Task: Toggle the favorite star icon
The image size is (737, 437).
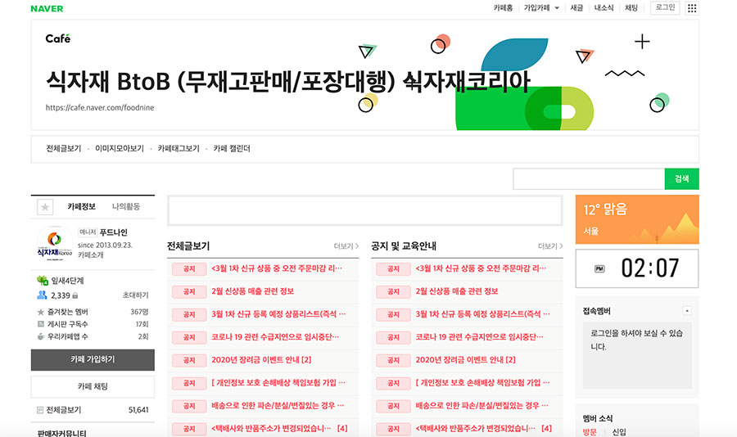Action: (45, 207)
